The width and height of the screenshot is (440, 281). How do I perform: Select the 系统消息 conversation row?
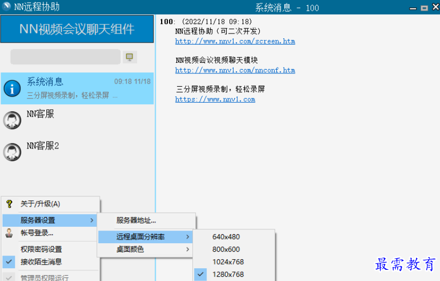click(77, 88)
